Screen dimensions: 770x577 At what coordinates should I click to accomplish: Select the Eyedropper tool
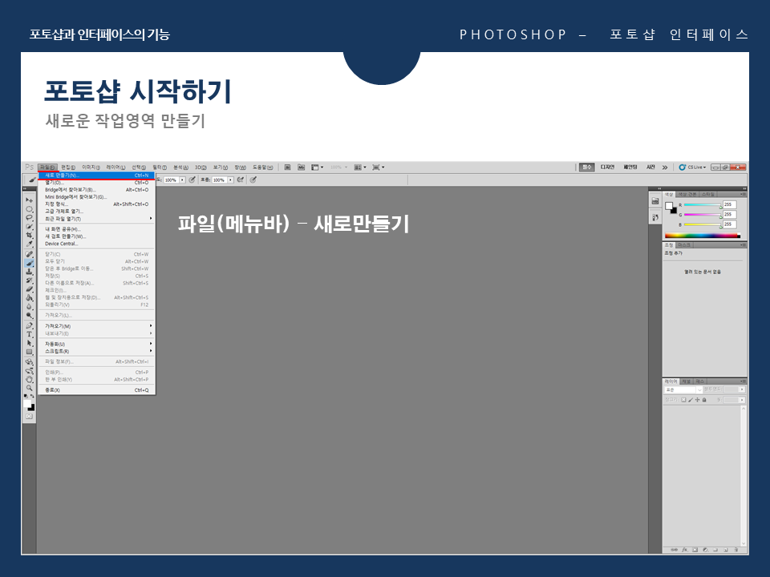(x=30, y=244)
